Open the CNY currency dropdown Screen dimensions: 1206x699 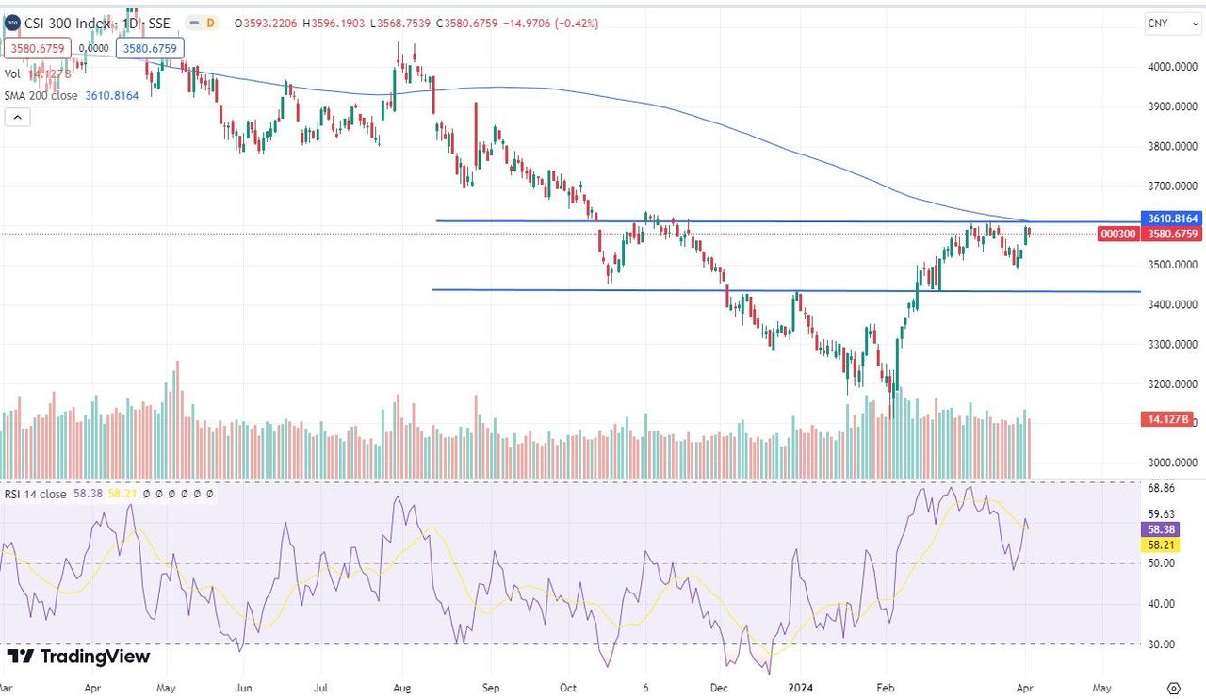(x=1171, y=24)
